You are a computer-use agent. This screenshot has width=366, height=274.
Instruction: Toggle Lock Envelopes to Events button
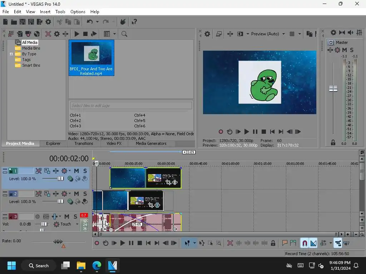click(x=338, y=243)
